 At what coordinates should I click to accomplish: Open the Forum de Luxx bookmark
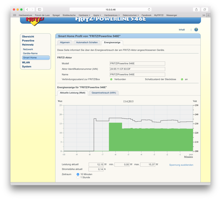pyautogui.click(x=42, y=15)
